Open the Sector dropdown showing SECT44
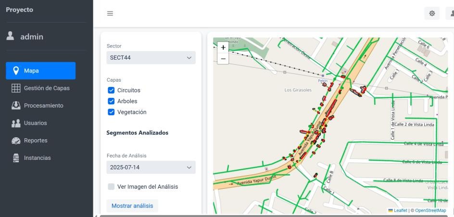Screen dimensions: 454x217 (x=151, y=58)
